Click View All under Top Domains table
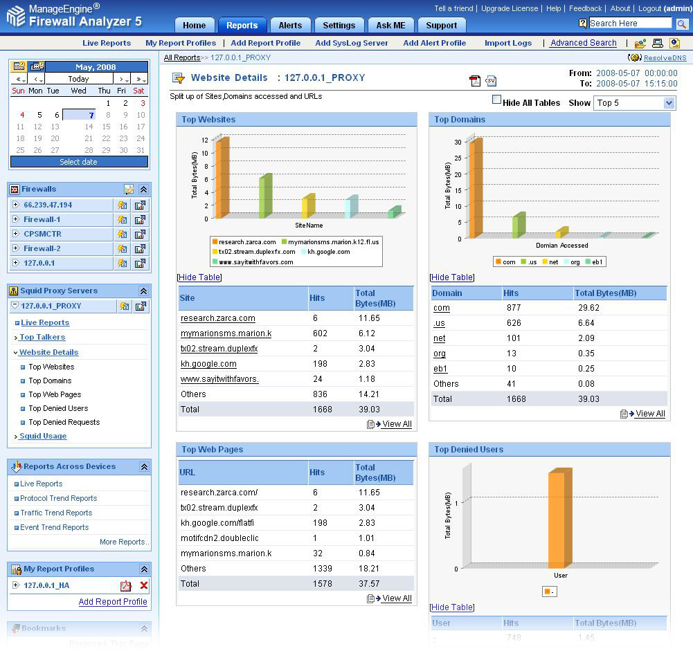Screen dimensions: 693x660 [x=649, y=414]
